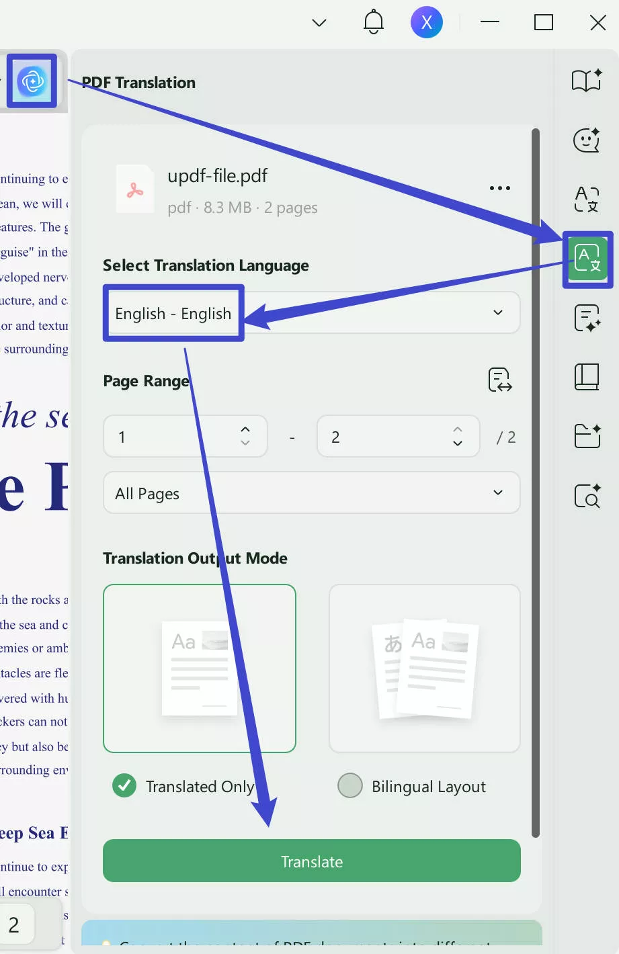The height and width of the screenshot is (954, 619).
Task: Open the text translation tool icon
Action: [586, 200]
